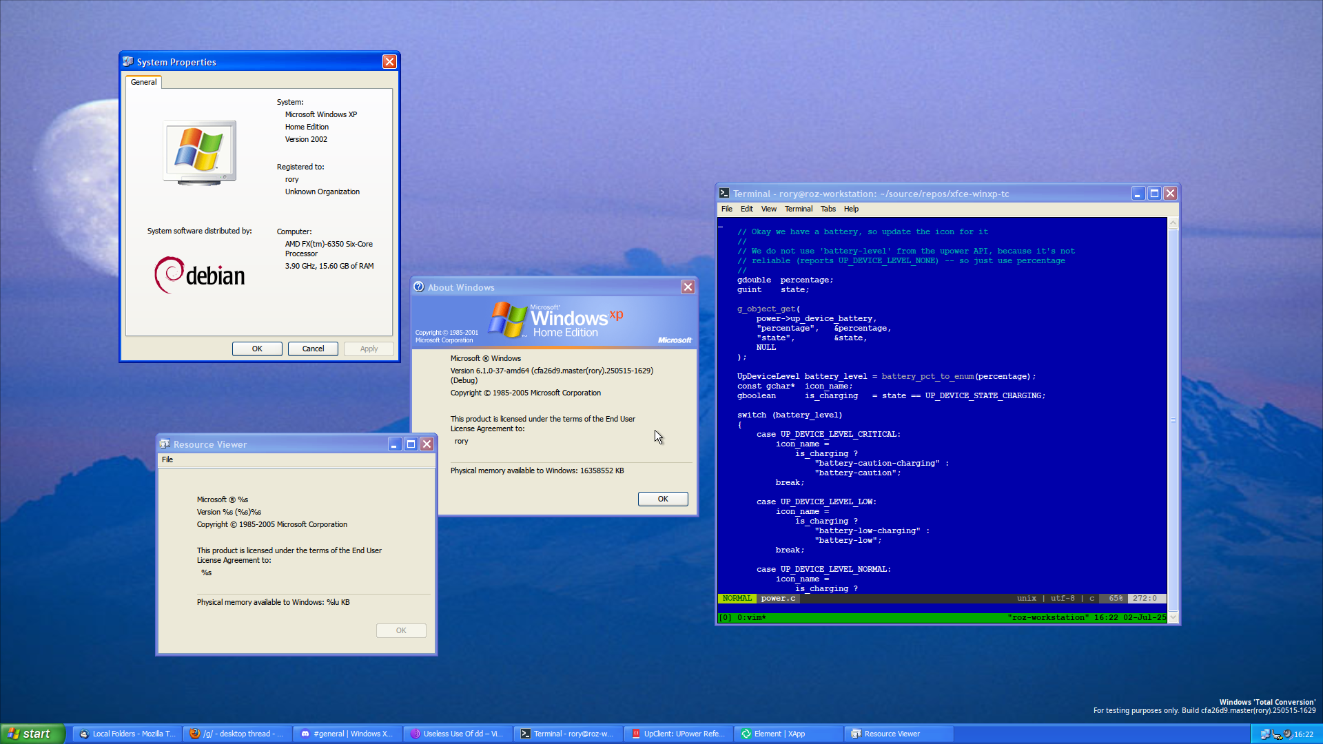Switch to UpClient: UPower Reference taskbar item
The width and height of the screenshot is (1323, 744).
(679, 734)
